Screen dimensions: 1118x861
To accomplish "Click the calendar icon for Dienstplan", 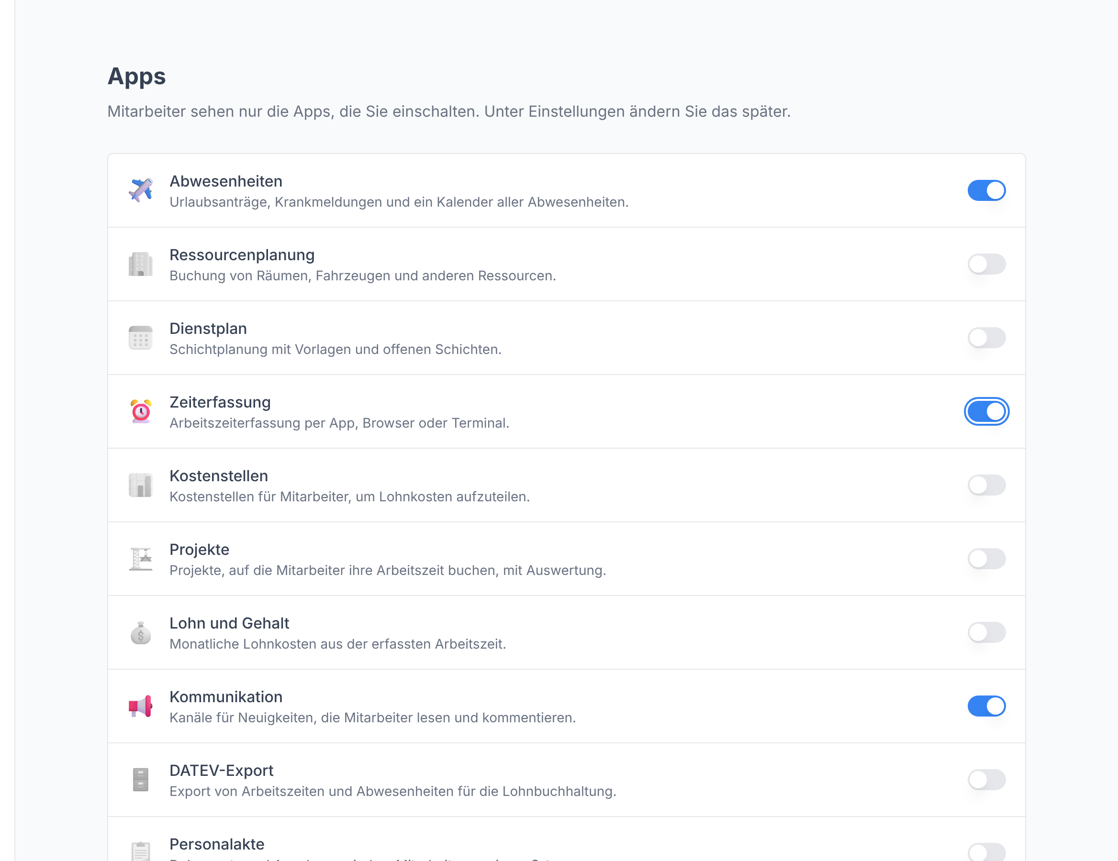I will 140,338.
